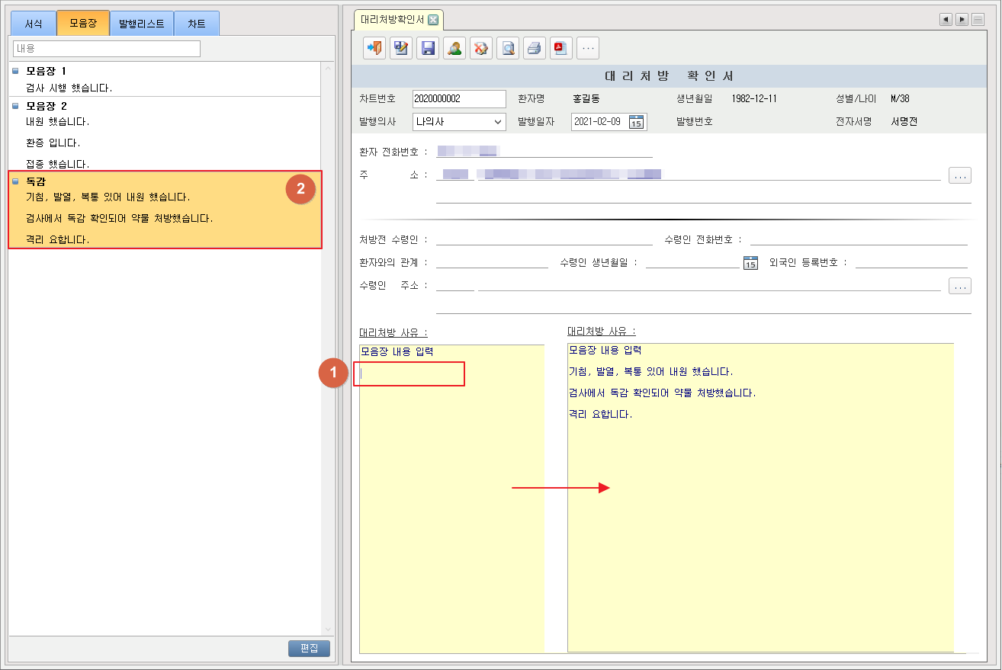Select the 독감 entry in 모음장 list
This screenshot has height=670, width=1002.
point(36,182)
